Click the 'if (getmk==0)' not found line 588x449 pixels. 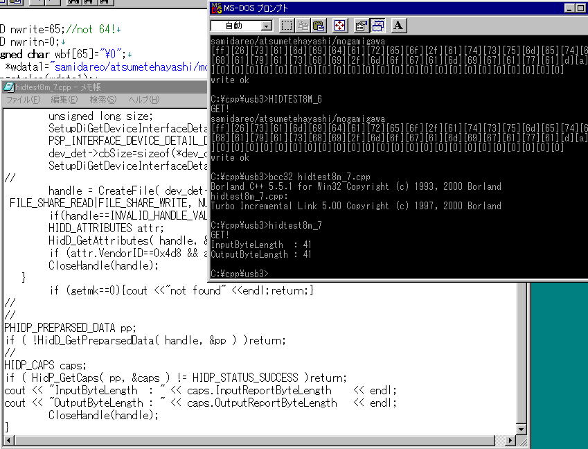(x=181, y=290)
